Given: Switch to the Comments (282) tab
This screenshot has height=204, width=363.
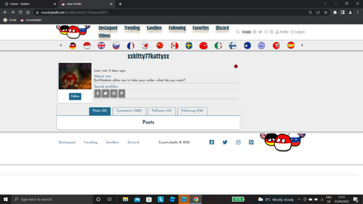Looking at the screenshot, I should 129,111.
